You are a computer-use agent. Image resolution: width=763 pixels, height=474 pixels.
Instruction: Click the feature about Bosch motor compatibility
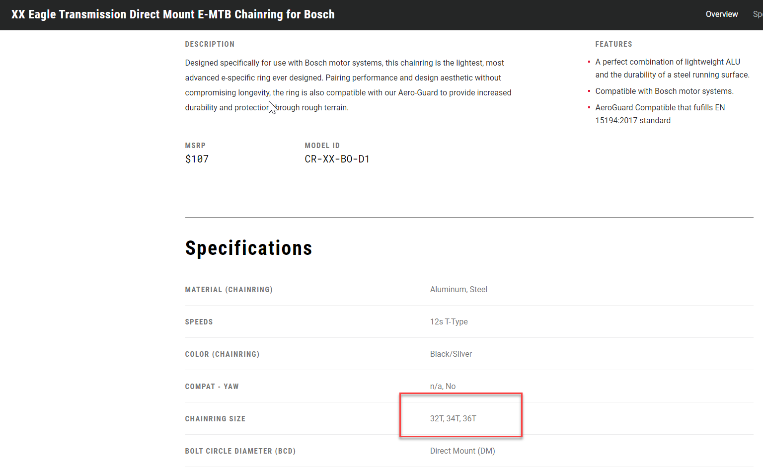pos(664,91)
